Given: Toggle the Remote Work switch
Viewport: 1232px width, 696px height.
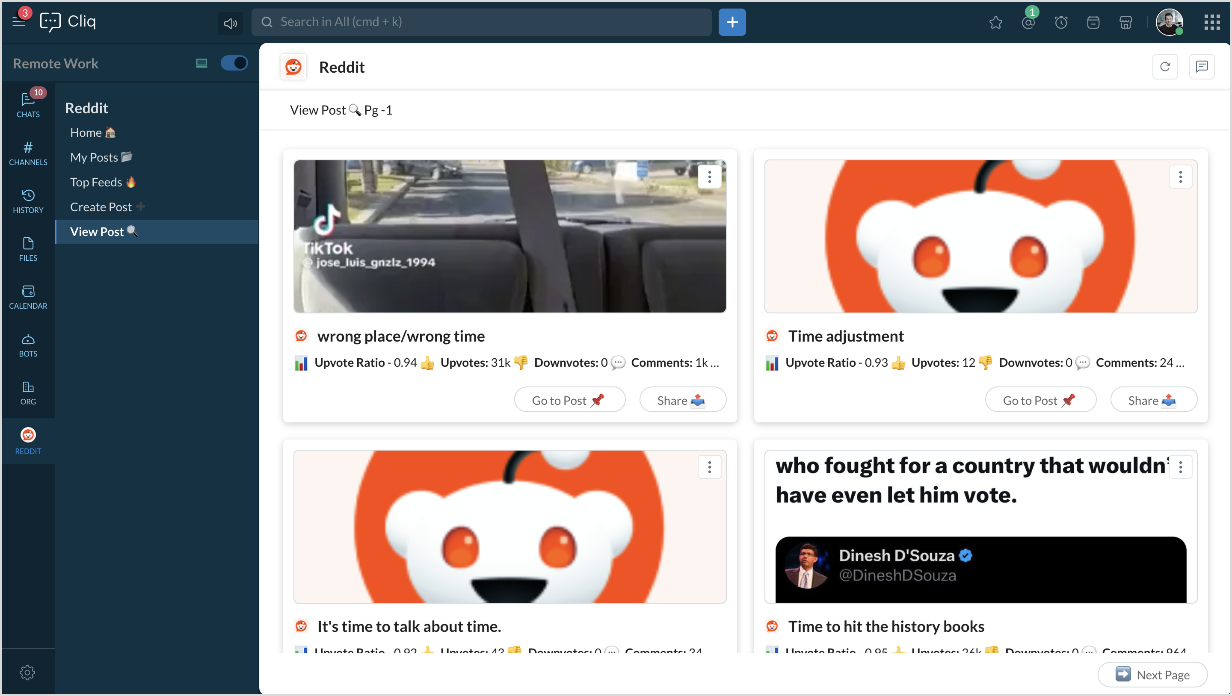Looking at the screenshot, I should pyautogui.click(x=234, y=63).
